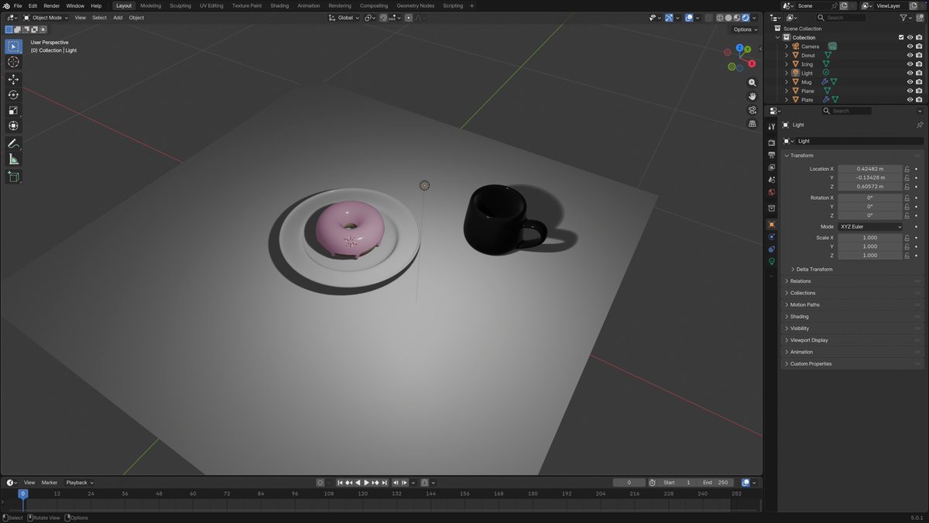Switch to the Shading workspace tab
Screen dimensions: 929x523
(x=279, y=5)
